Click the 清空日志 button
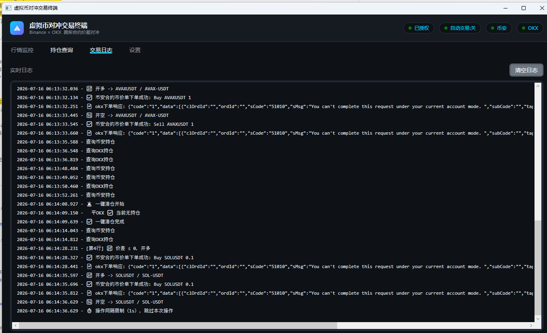547x333 pixels. [526, 70]
